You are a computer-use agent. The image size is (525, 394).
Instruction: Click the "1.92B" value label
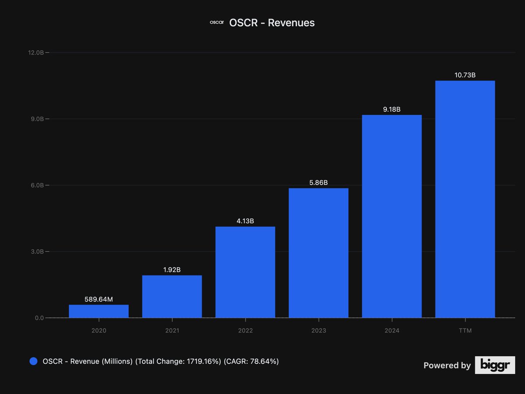172,270
